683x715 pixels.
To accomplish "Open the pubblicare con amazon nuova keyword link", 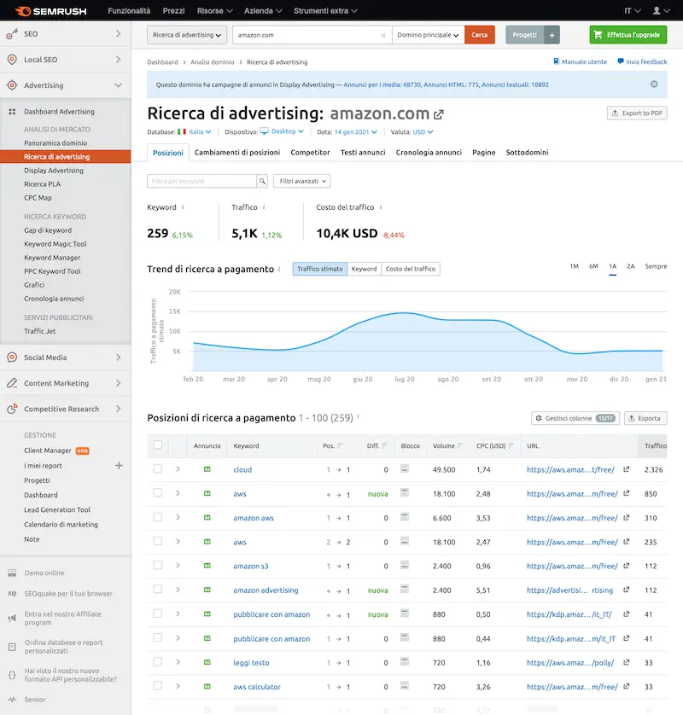I will (271, 614).
